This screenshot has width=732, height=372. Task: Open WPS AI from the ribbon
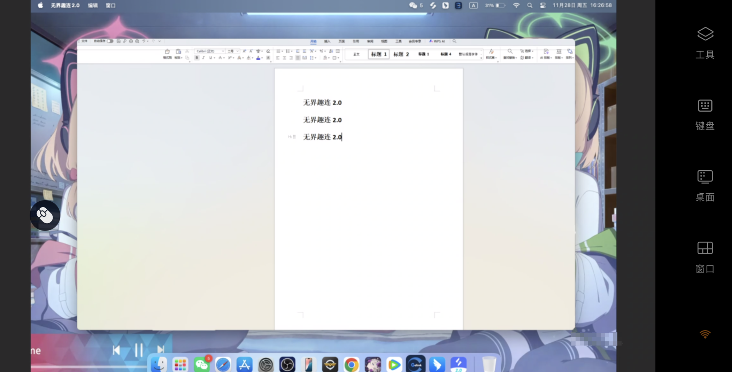click(x=437, y=41)
